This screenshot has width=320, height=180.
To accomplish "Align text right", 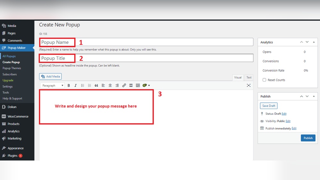I will point(117,85).
